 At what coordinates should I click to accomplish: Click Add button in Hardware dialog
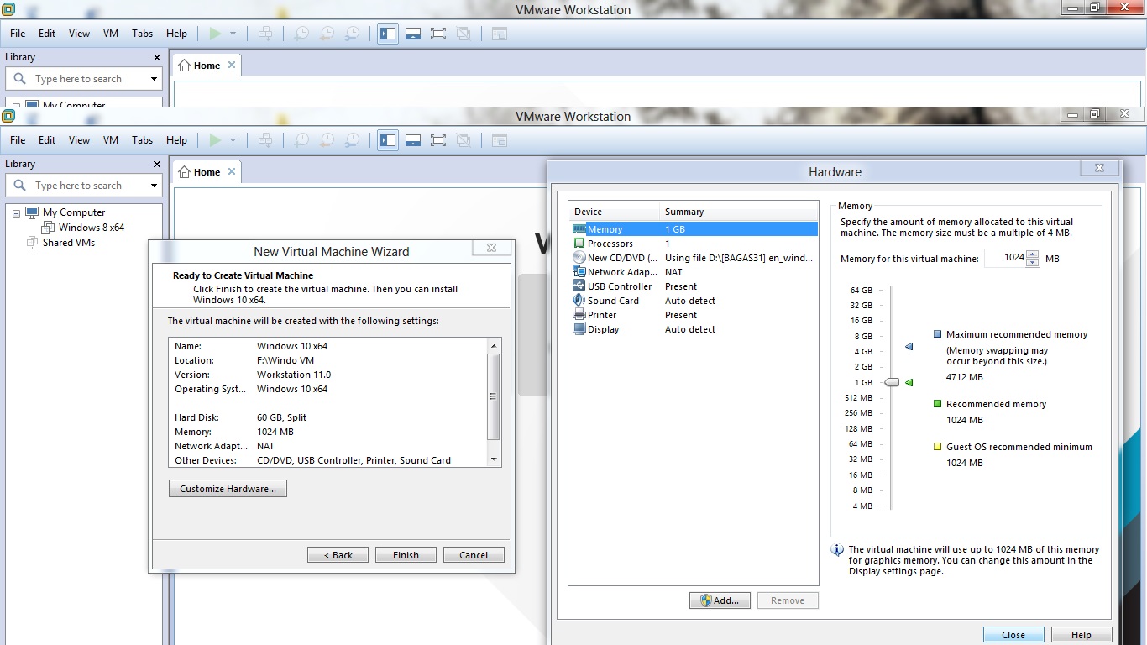(x=720, y=600)
